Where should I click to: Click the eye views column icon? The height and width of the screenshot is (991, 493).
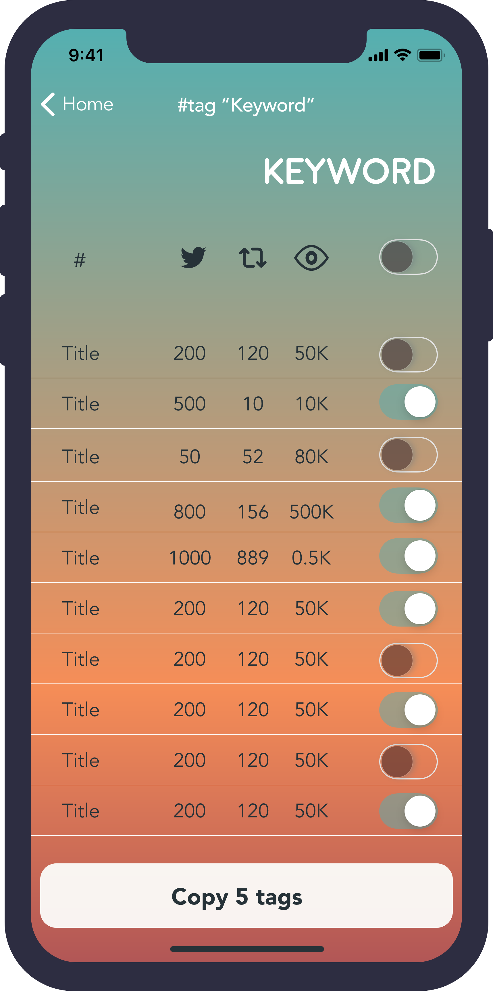coord(311,257)
